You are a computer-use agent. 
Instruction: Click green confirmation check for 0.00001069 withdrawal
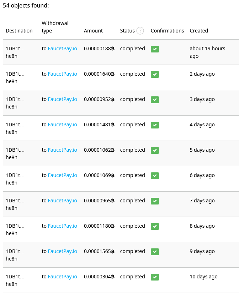click(155, 176)
